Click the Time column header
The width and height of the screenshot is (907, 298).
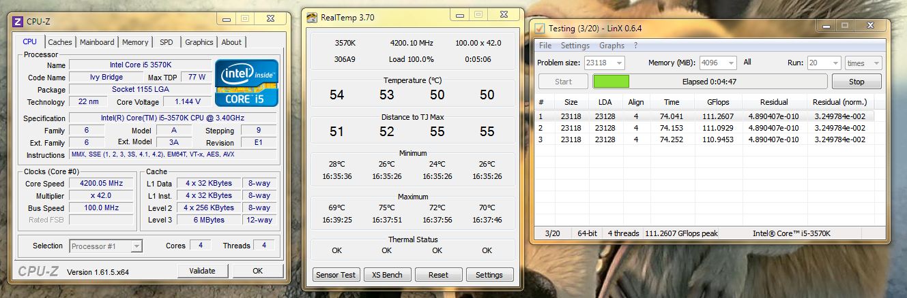[x=672, y=102]
